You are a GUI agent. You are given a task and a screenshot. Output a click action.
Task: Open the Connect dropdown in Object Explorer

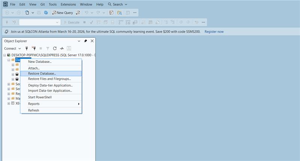coord(12,48)
